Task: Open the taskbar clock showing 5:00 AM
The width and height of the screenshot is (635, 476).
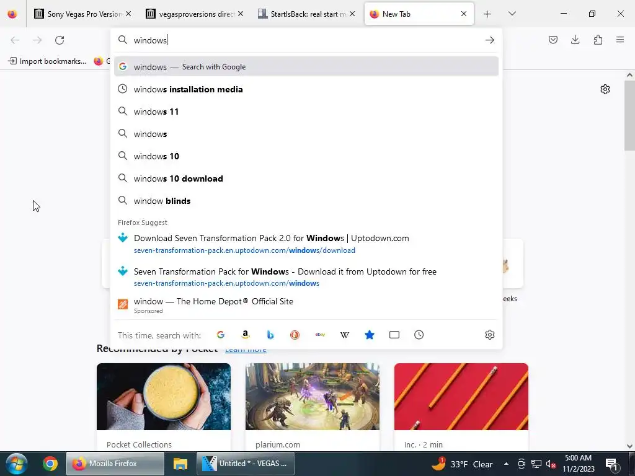Action: [579, 464]
